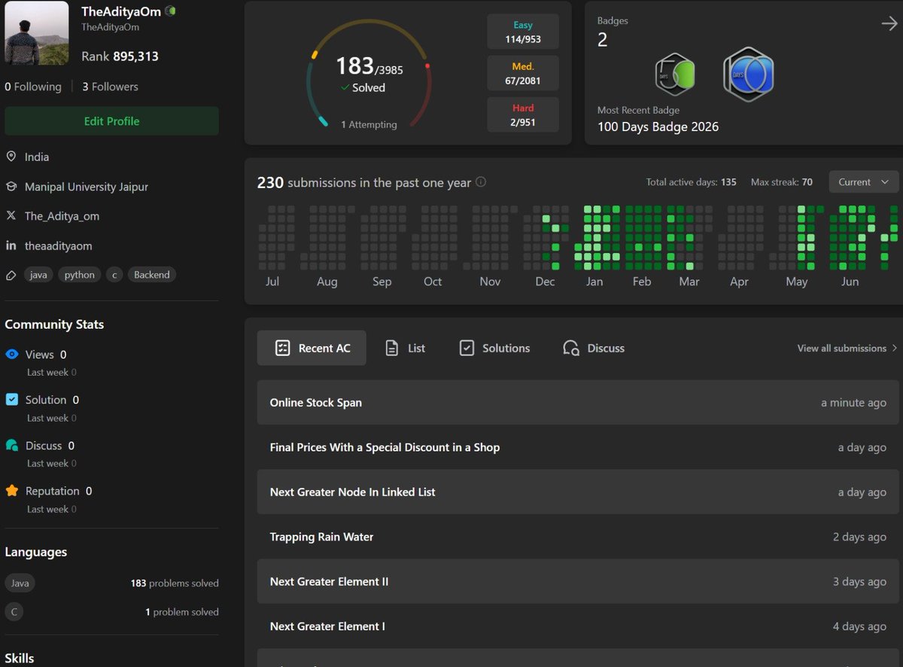Viewport: 903px width, 667px height.
Task: Click the green badge beside TheAdityaOm username
Action: 171,11
